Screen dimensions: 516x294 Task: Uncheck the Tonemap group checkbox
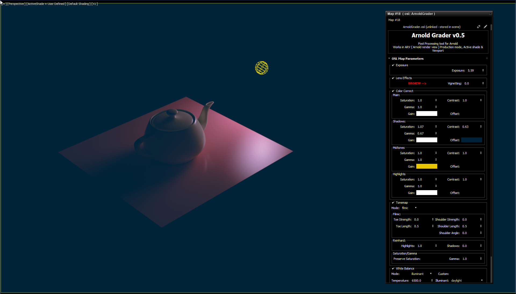[393, 203]
